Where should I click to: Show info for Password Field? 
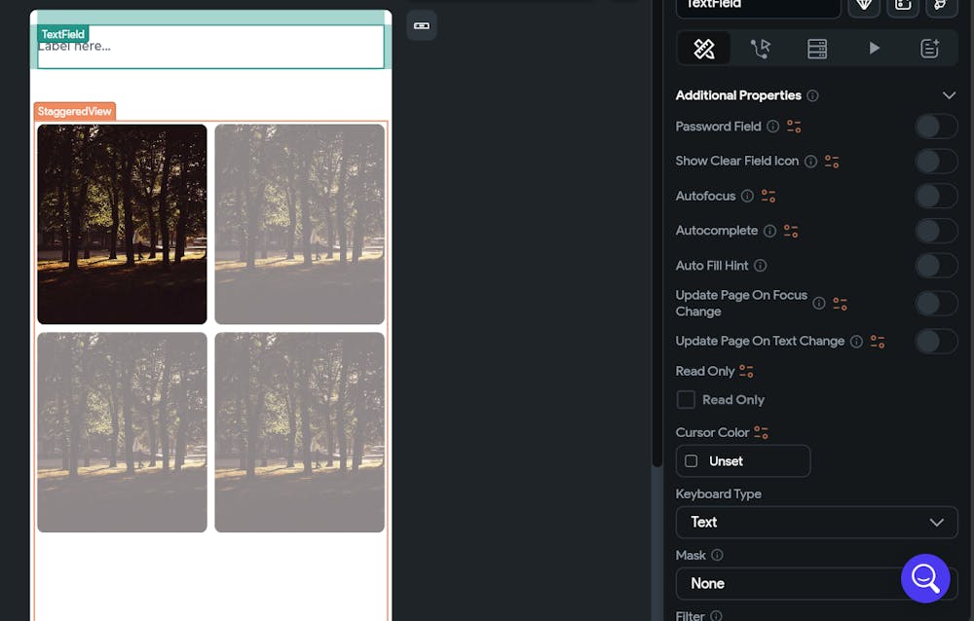[772, 127]
